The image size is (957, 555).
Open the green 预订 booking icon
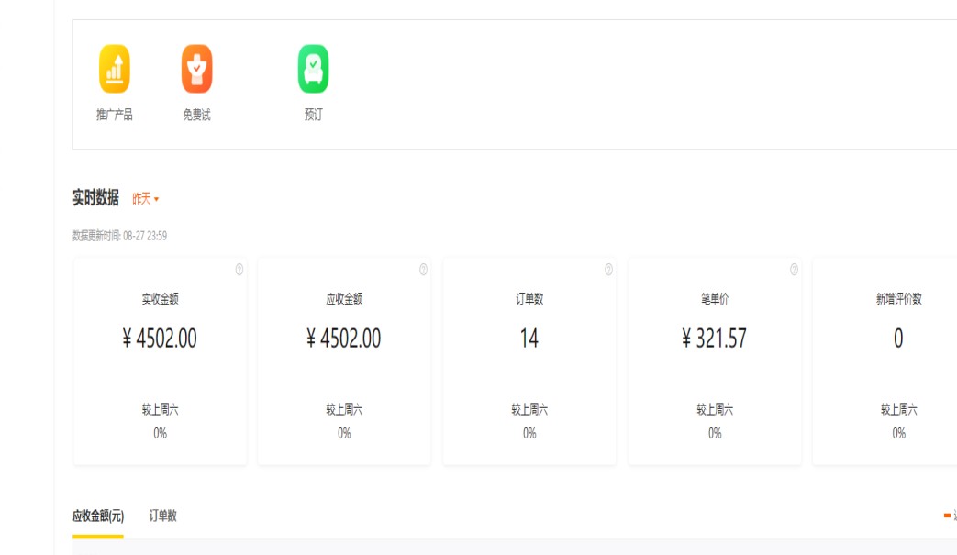tap(313, 70)
